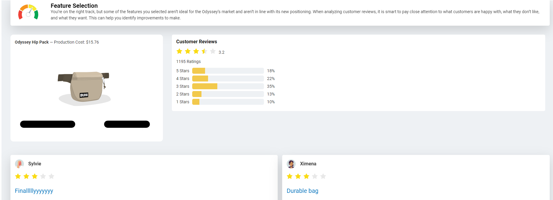Viewport: 553px width, 200px height.
Task: Click the 5 Stars rating bar
Action: click(x=228, y=71)
